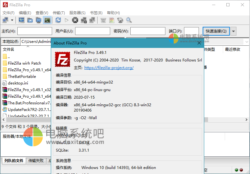250x174 pixels.
Task: Click the disconnect from server icon
Action: [84, 20]
